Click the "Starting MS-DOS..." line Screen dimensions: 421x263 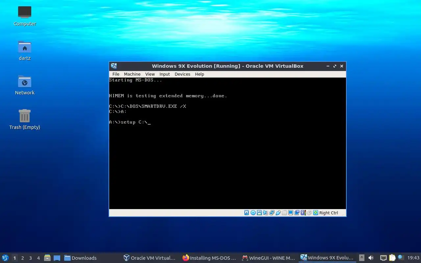pyautogui.click(x=136, y=80)
